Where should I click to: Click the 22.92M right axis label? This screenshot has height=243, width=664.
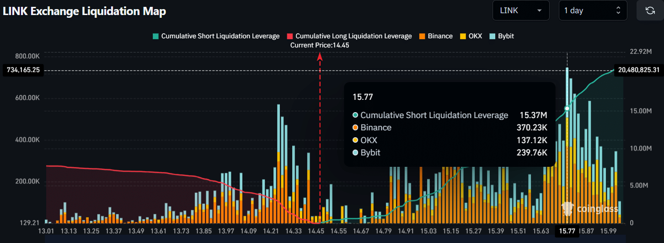(x=640, y=52)
